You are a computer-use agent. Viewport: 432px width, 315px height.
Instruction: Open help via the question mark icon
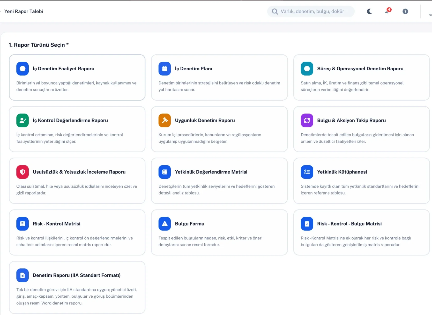click(405, 11)
